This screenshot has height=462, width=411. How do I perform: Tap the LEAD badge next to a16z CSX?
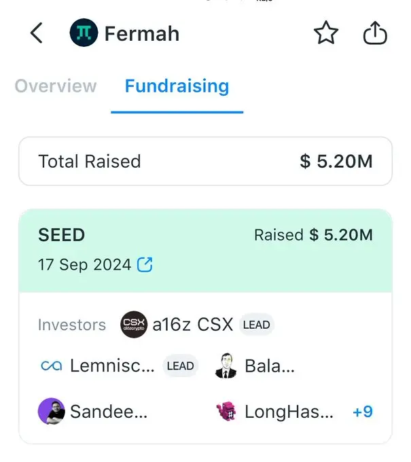pos(256,325)
